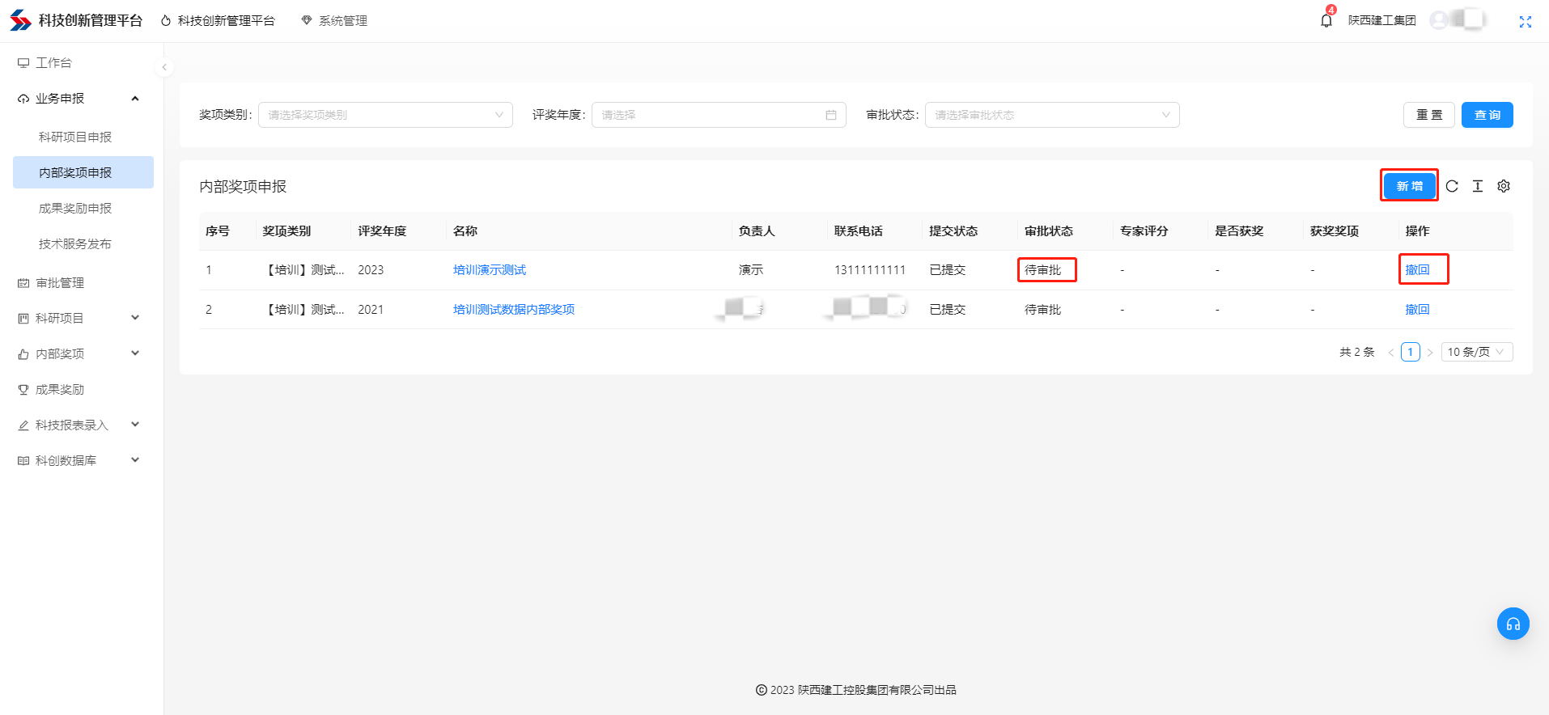Click the calendar icon in 评奖年度
Screen dimensions: 1549x715
pyautogui.click(x=830, y=115)
